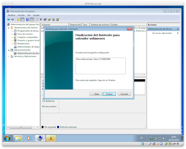Open the Ver menu
This screenshot has height=149, width=186.
click(29, 15)
